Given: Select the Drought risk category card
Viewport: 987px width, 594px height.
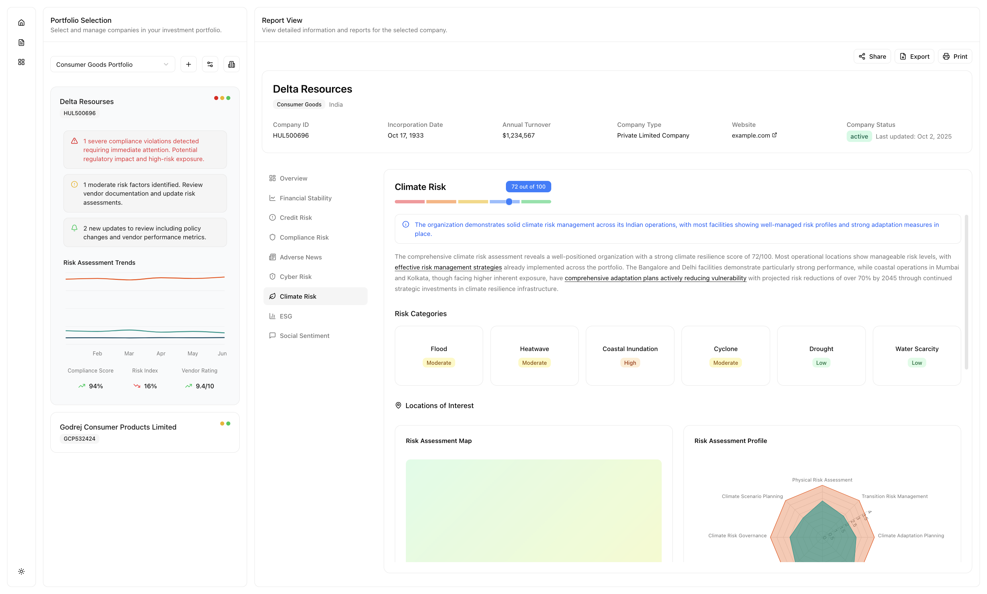Looking at the screenshot, I should (821, 355).
